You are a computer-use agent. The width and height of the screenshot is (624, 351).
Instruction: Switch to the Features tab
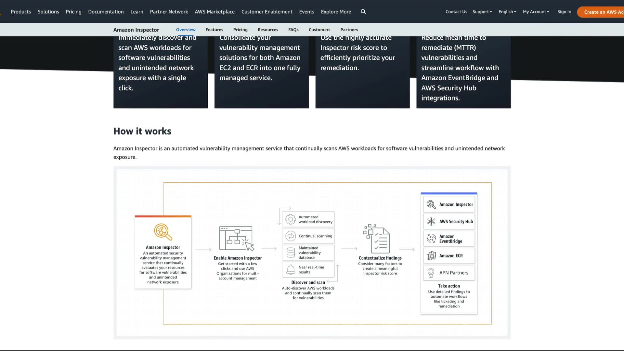214,30
